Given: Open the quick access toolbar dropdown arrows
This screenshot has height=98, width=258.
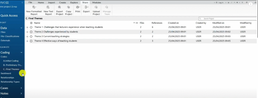Looking at the screenshot, I should coord(237,3).
